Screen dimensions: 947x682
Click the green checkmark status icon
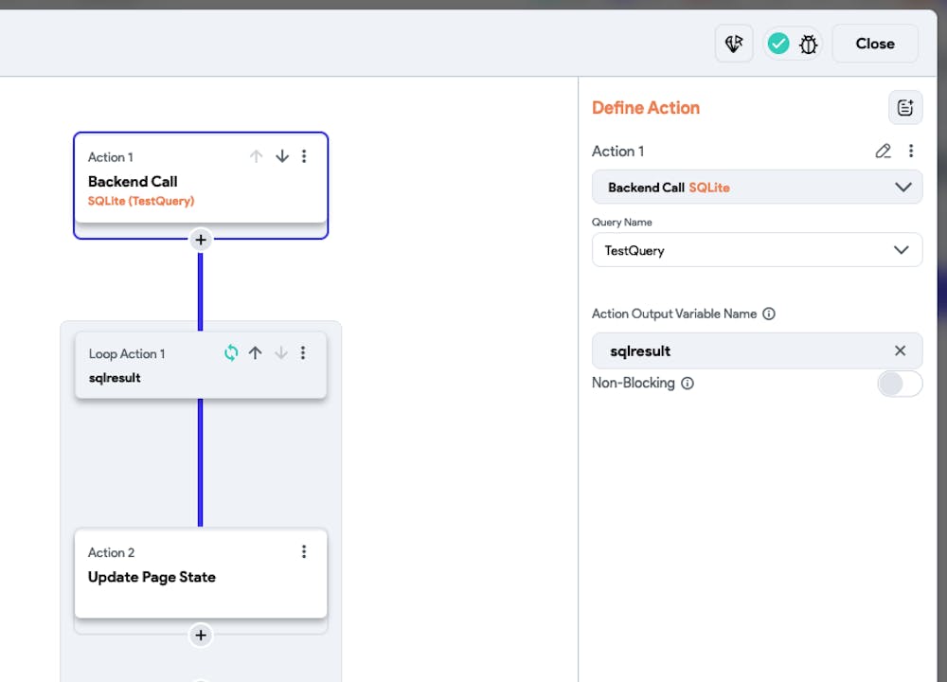tap(778, 44)
